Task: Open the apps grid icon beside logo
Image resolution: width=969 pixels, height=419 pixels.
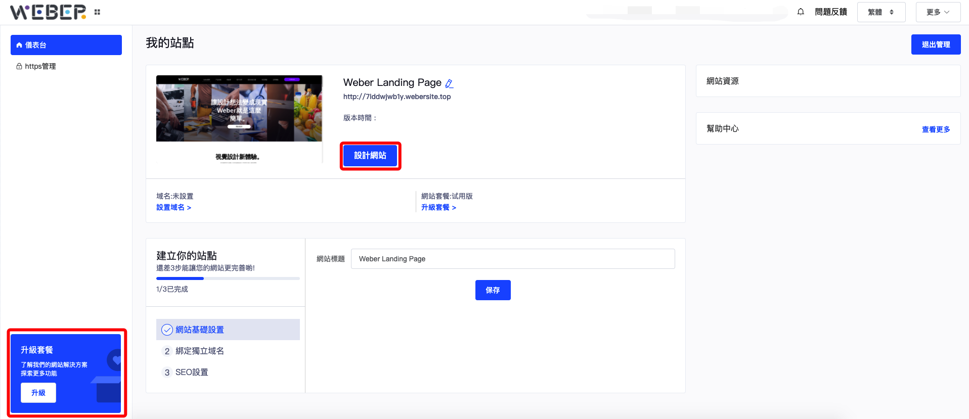Action: (97, 12)
